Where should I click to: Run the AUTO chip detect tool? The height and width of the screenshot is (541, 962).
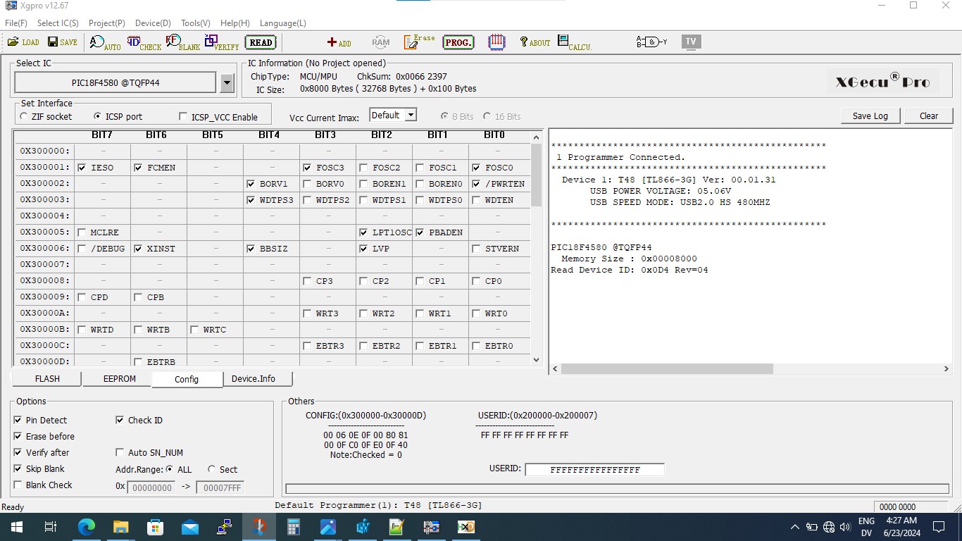[x=106, y=43]
